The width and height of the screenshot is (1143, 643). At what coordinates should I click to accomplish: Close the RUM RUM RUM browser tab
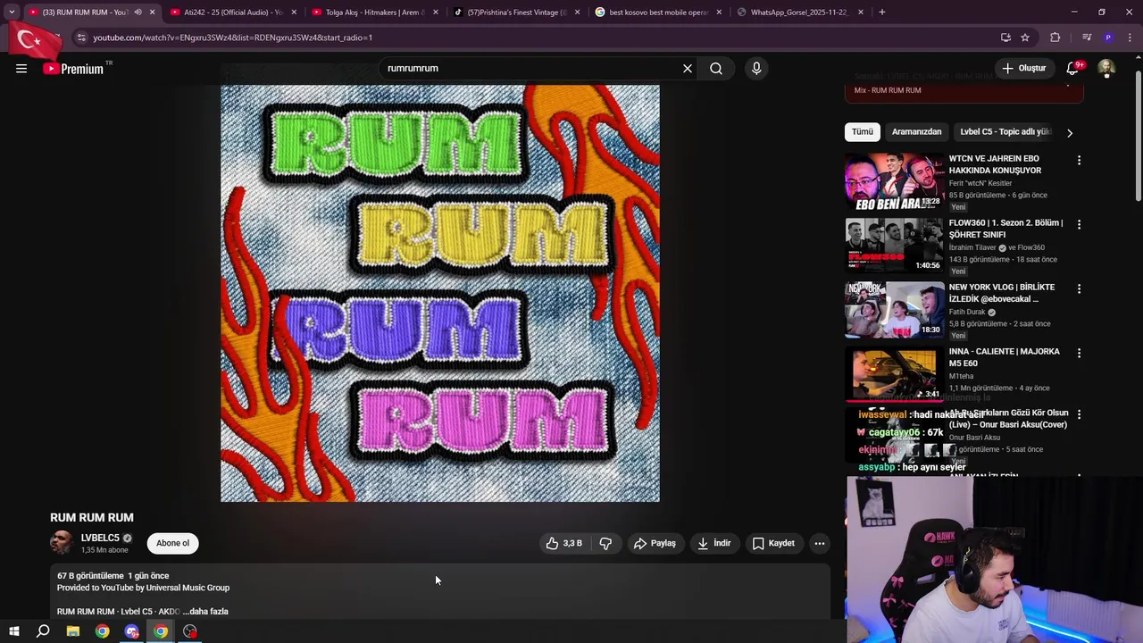click(x=152, y=13)
